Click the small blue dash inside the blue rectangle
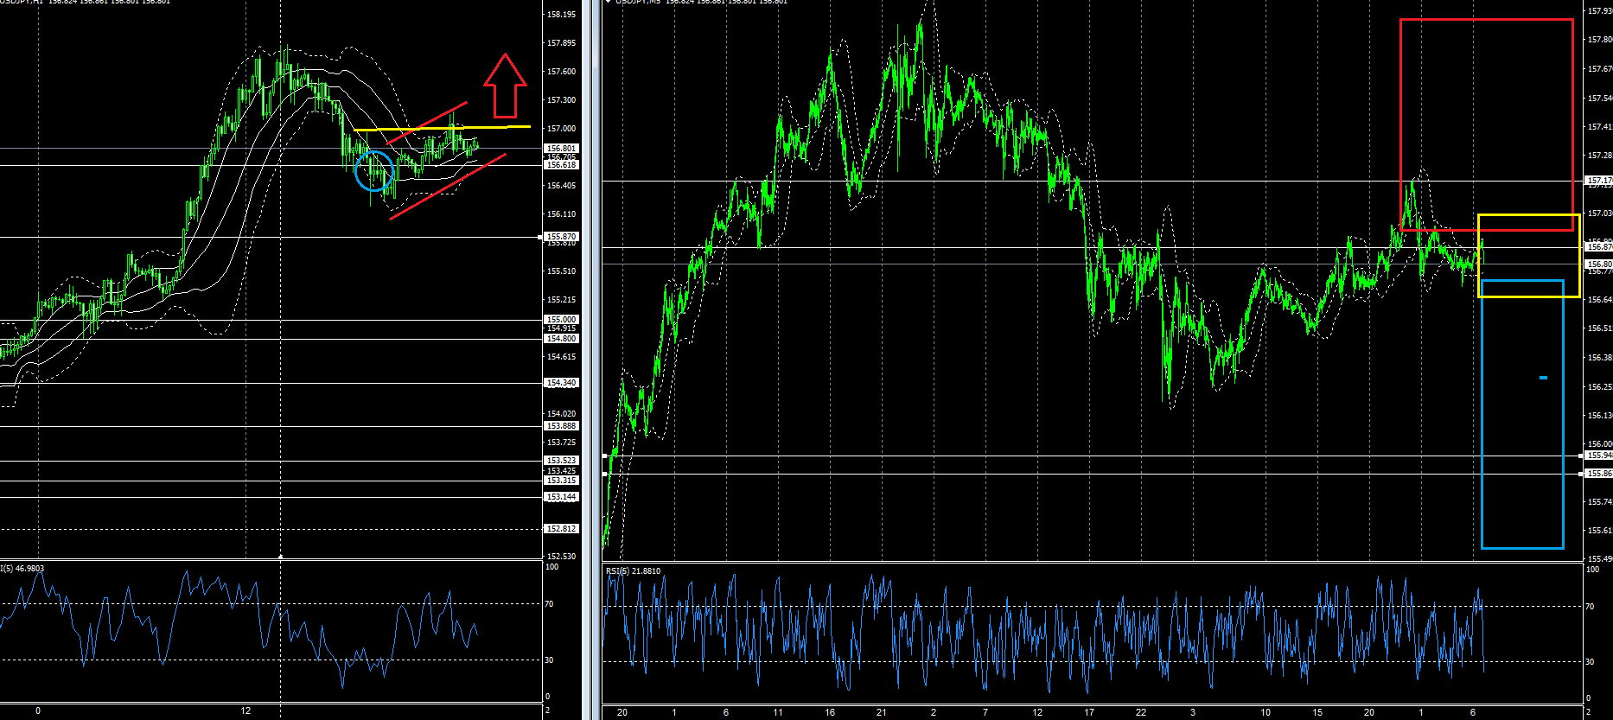 pyautogui.click(x=1543, y=378)
